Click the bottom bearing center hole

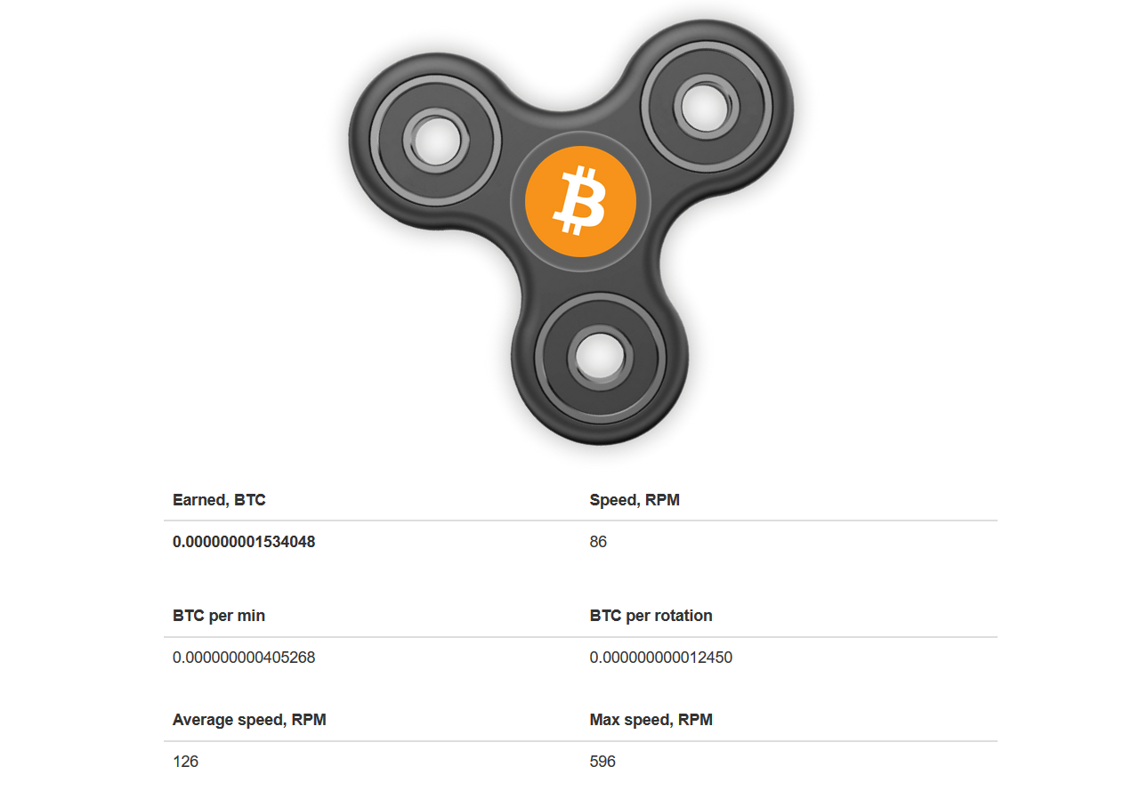coord(600,356)
